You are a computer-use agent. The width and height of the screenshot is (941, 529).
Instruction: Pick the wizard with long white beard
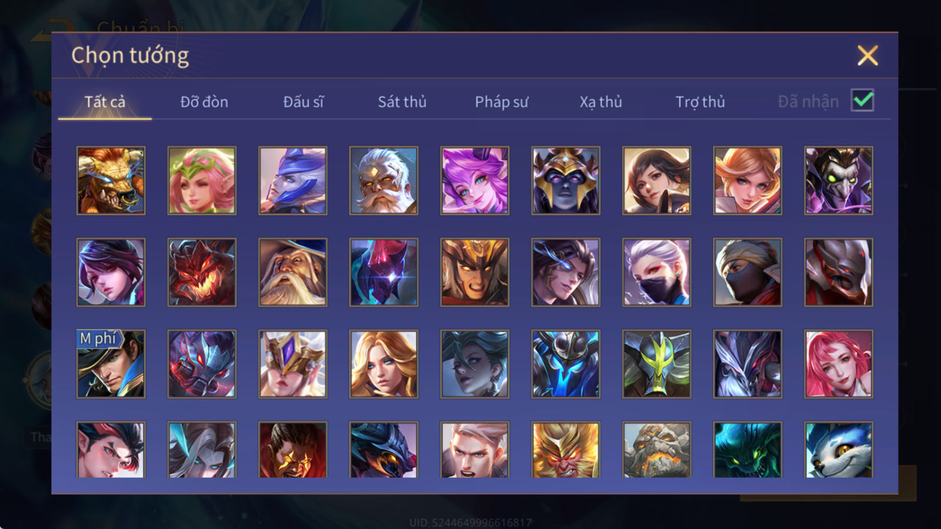293,272
